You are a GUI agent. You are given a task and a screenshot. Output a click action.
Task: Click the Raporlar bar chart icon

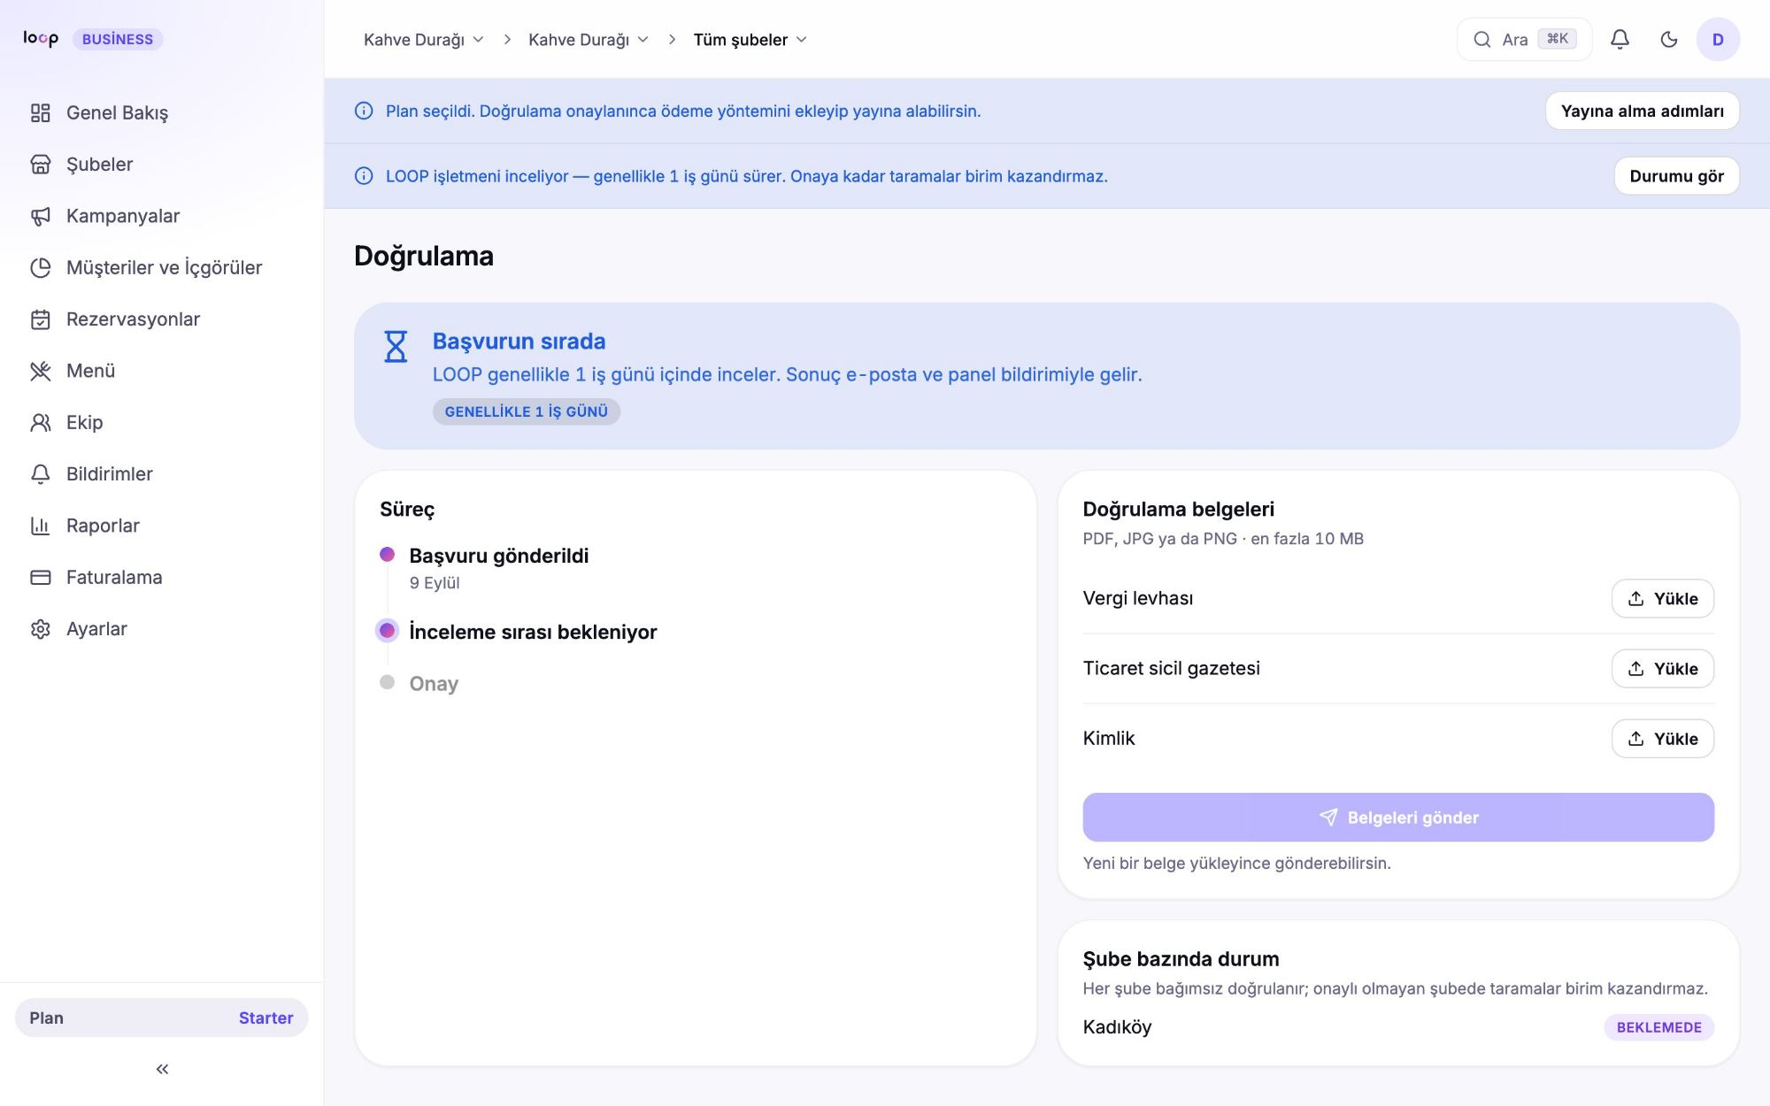click(40, 526)
